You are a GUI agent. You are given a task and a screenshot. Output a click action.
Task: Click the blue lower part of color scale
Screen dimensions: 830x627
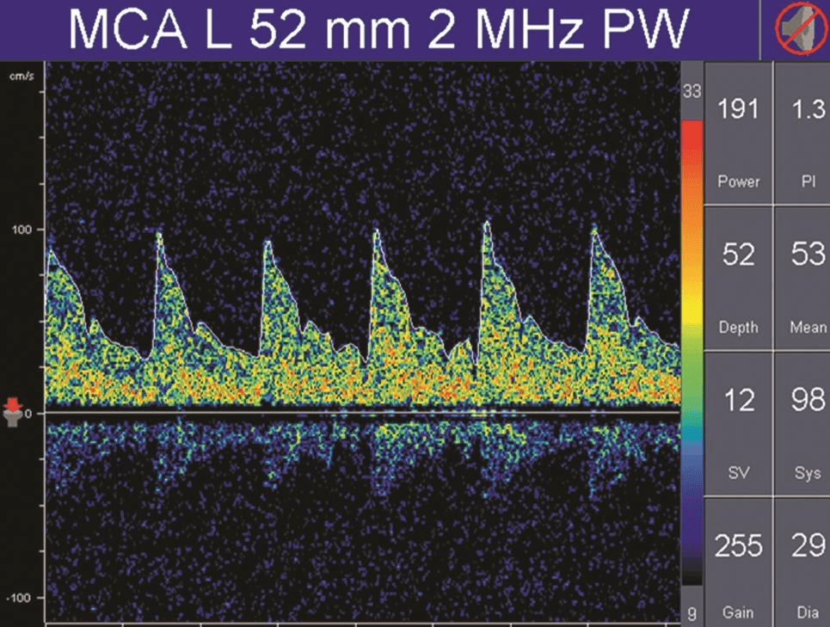point(692,516)
